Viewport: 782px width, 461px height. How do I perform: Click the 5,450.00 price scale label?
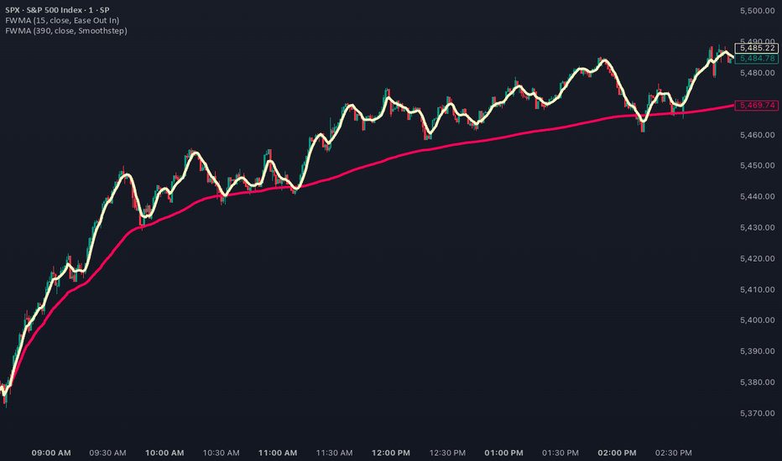(x=758, y=165)
